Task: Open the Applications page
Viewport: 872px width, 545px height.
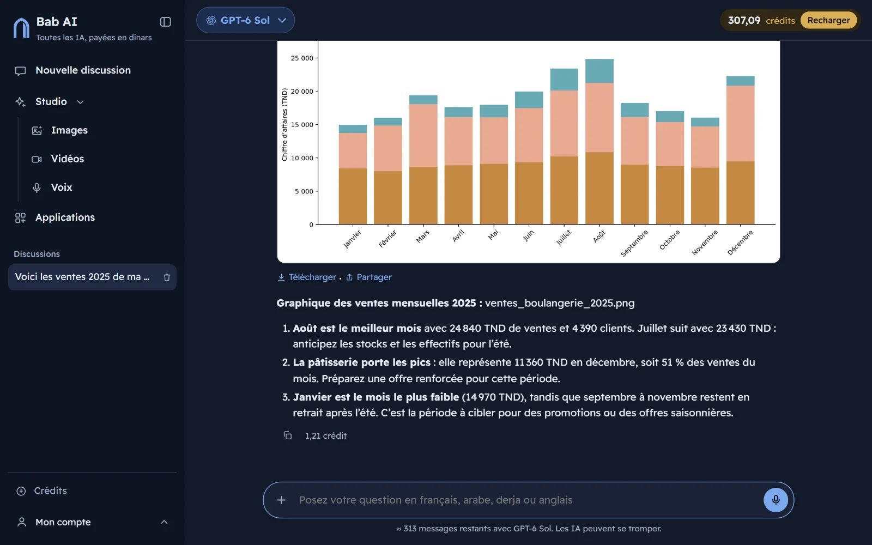Action: tap(92, 217)
